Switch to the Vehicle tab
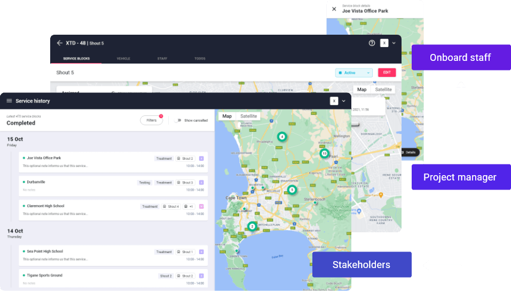This screenshot has width=511, height=291. 123,59
